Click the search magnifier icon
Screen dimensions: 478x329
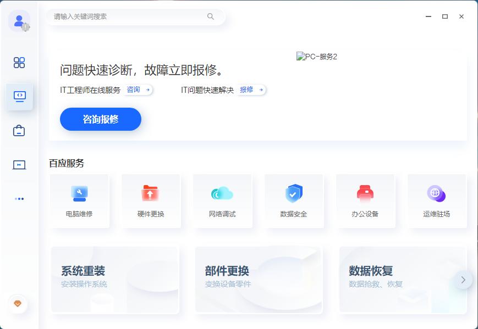click(x=211, y=16)
